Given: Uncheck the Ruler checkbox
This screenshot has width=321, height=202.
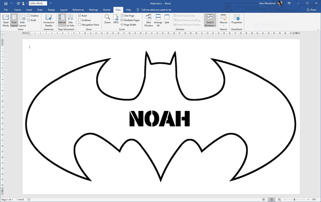Looking at the screenshot, I should pyautogui.click(x=80, y=16).
